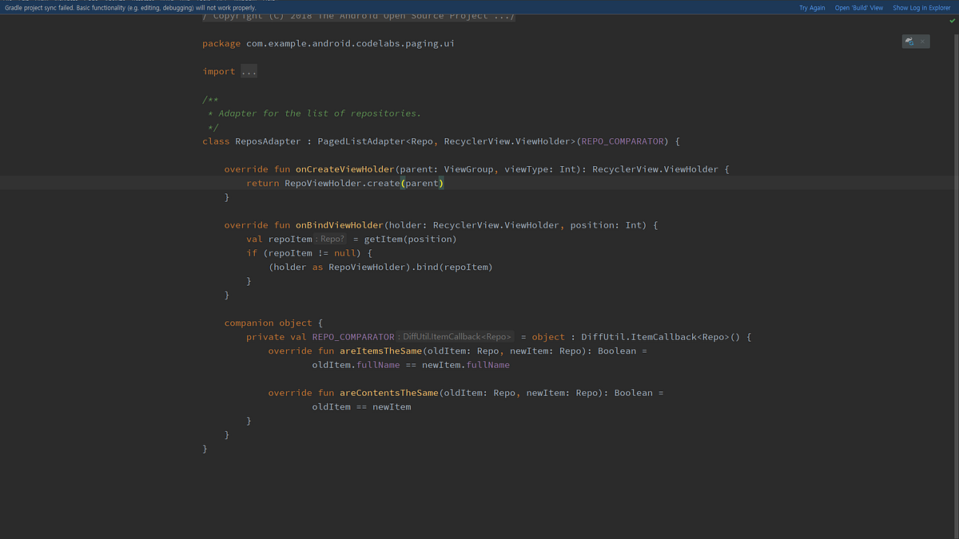Image resolution: width=959 pixels, height=539 pixels.
Task: Click the collapsed import ellipsis placeholder
Action: coord(248,71)
